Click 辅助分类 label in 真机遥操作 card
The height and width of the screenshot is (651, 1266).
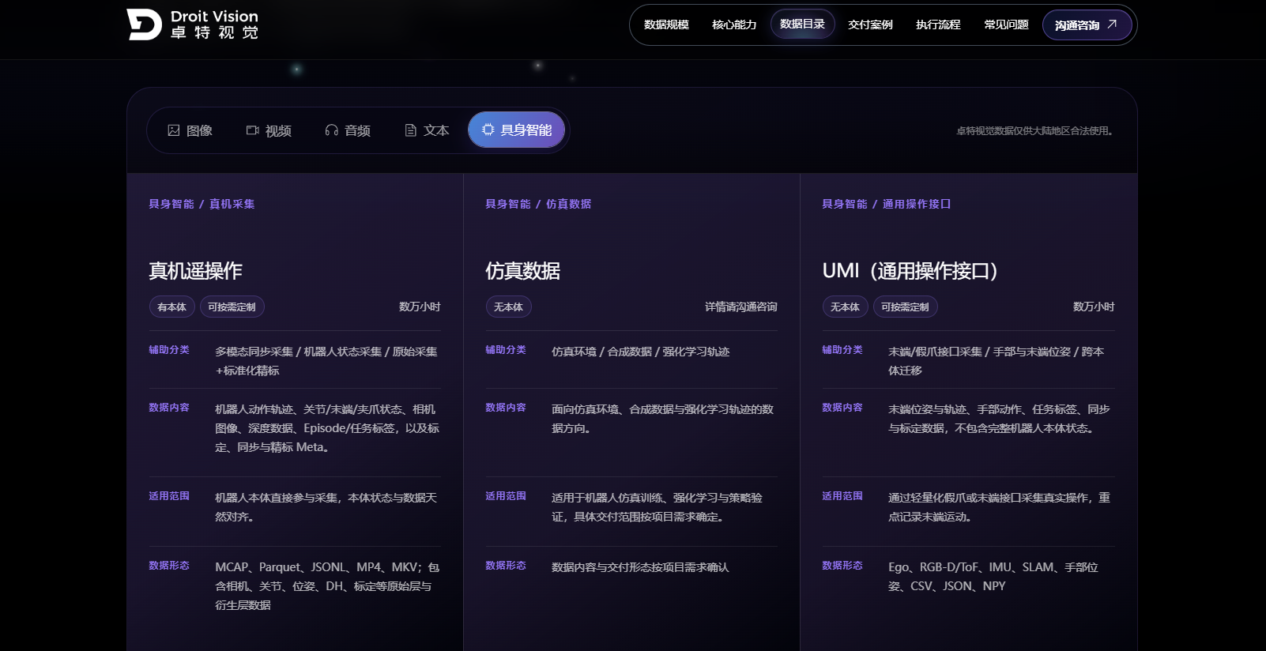pyautogui.click(x=169, y=349)
